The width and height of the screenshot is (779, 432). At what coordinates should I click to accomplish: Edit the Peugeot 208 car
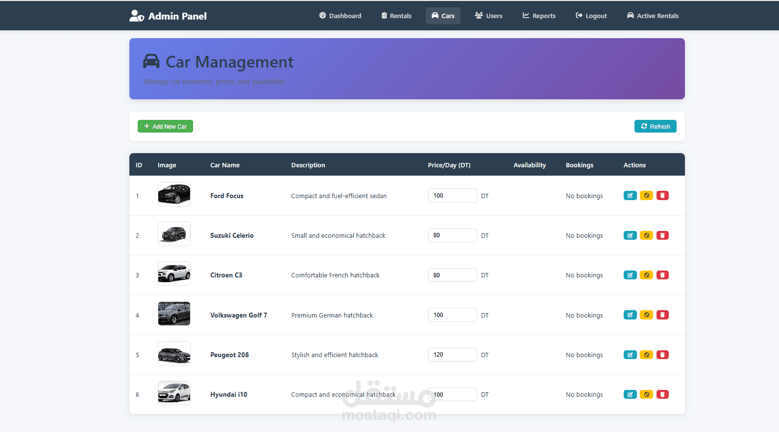(x=630, y=355)
